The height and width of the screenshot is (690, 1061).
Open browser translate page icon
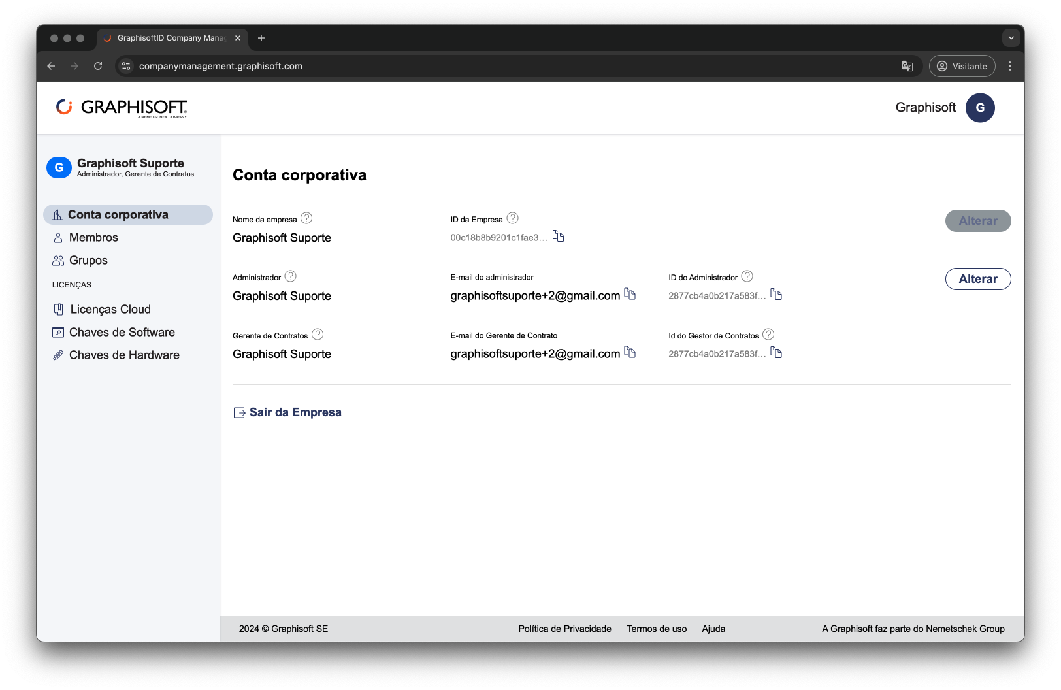click(x=907, y=66)
